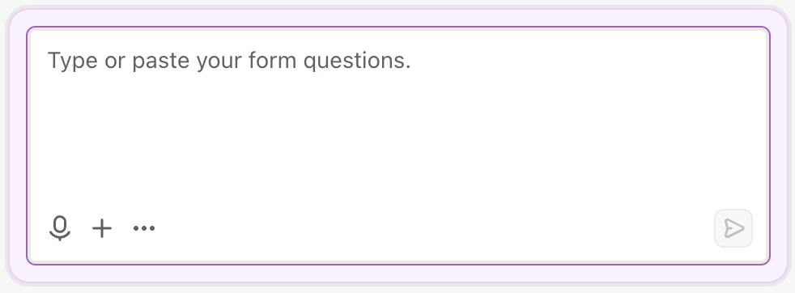Viewport: 795px width, 293px height.
Task: Click the microphone icon to dictate
Action: 60,228
